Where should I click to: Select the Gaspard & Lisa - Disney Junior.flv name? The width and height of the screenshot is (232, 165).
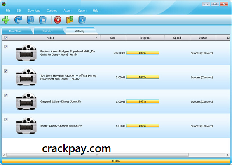pos(61,101)
